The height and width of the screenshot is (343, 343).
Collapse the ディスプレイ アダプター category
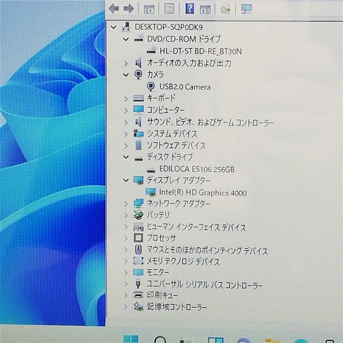coord(126,180)
